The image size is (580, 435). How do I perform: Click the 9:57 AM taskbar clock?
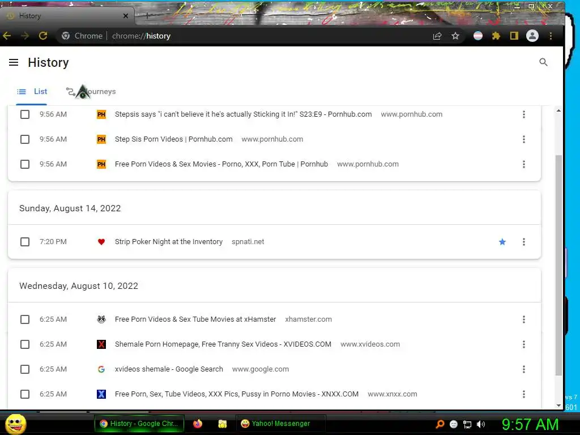pyautogui.click(x=530, y=424)
